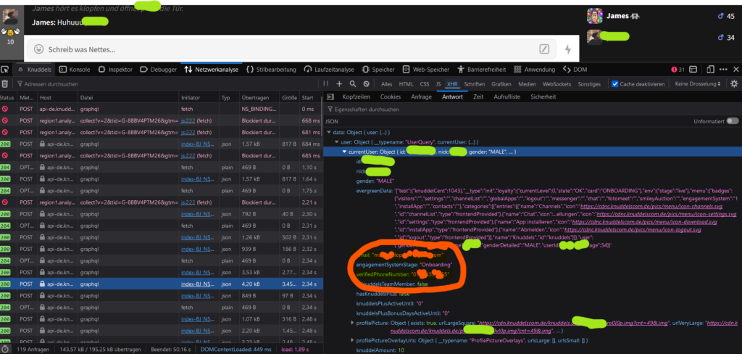Screen dimensions: 742x354
Task: Collapse the data: Object tree node
Action: 330,132
